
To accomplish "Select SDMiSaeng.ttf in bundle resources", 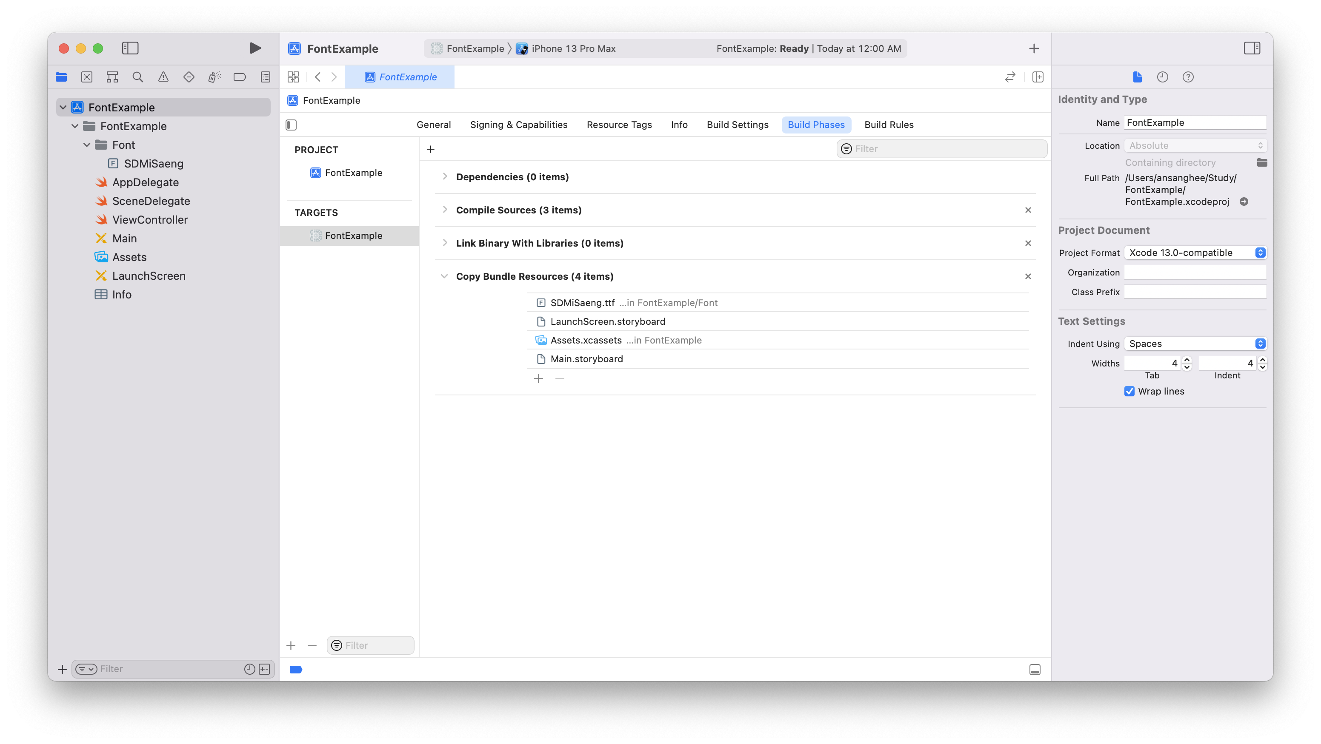I will (582, 303).
